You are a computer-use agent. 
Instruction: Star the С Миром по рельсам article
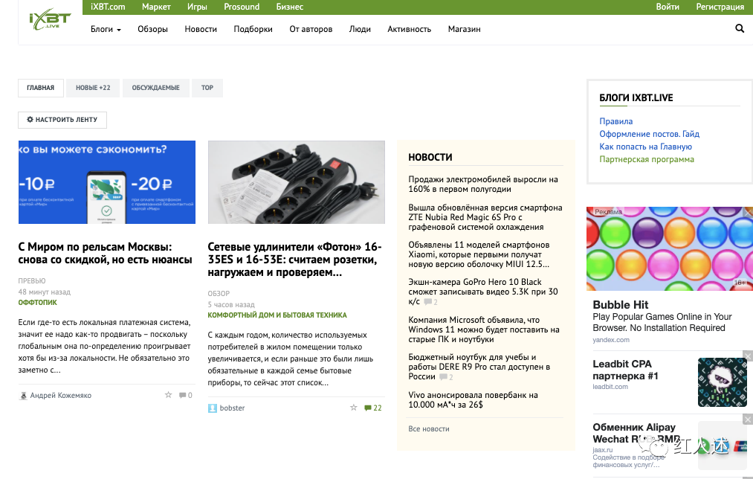(x=168, y=395)
